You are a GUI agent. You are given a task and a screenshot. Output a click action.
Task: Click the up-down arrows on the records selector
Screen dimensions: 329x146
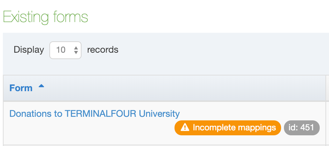pos(76,50)
